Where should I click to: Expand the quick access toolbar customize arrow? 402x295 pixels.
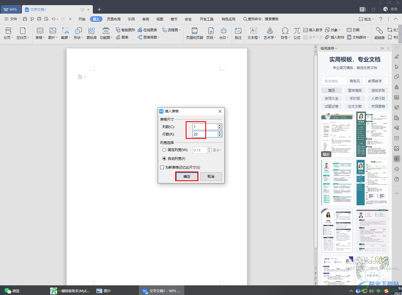tap(70, 19)
